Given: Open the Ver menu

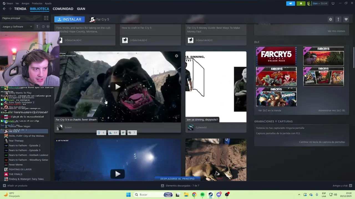Looking at the screenshot, I should point(17,3).
